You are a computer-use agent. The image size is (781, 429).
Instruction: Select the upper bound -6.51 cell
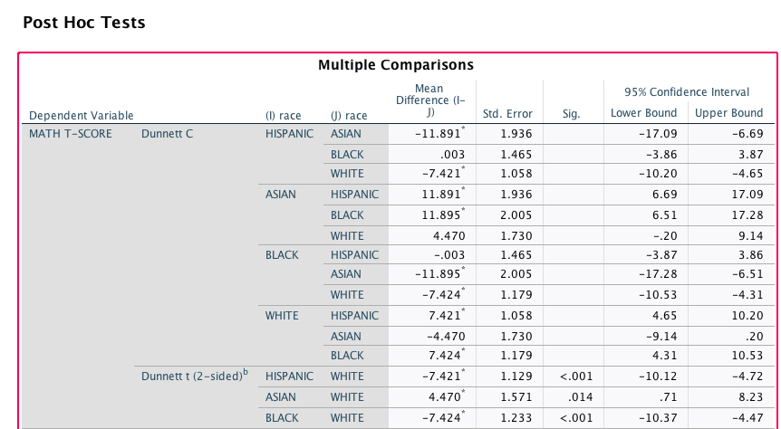point(747,273)
